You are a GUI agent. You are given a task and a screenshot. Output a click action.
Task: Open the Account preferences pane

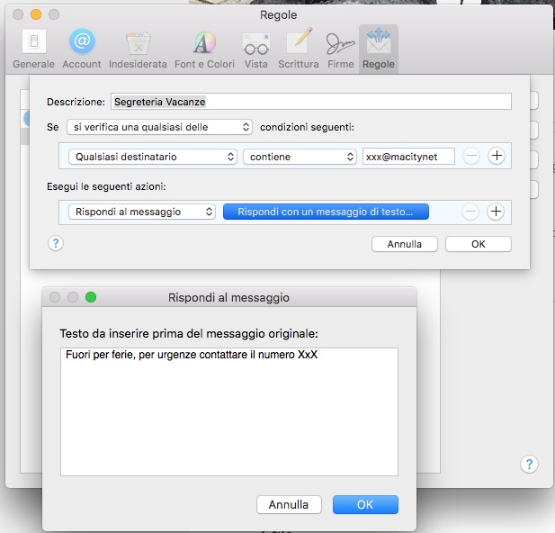82,49
